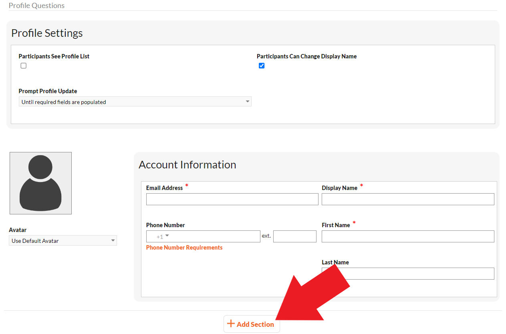Screen dimensions: 506x334
Task: Open the Avatar dropdown
Action: click(63, 240)
